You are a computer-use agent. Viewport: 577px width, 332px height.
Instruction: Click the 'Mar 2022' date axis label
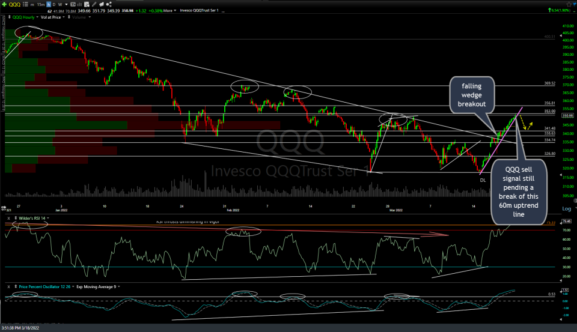[x=396, y=210]
